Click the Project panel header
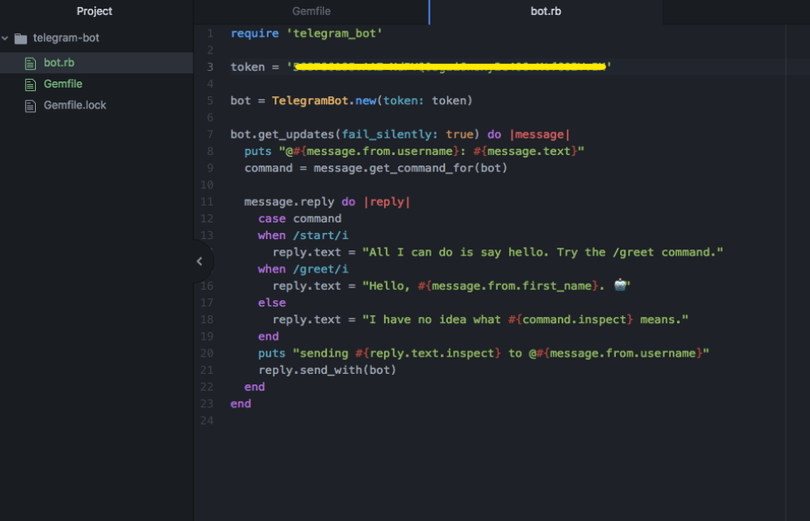810x521 pixels. [x=94, y=11]
